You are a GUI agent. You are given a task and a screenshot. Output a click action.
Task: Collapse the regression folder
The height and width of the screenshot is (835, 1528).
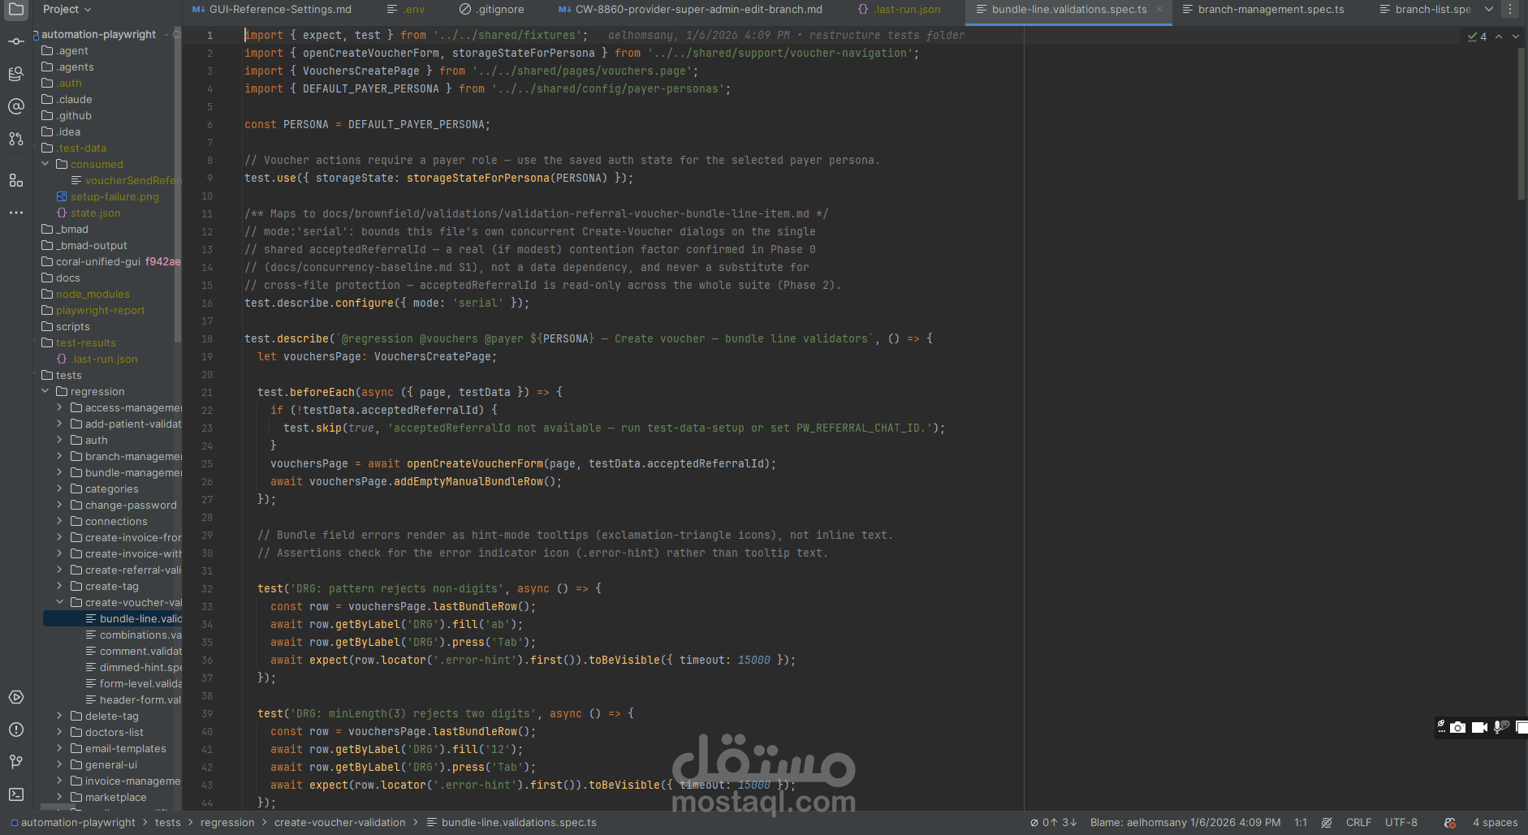pyautogui.click(x=45, y=391)
